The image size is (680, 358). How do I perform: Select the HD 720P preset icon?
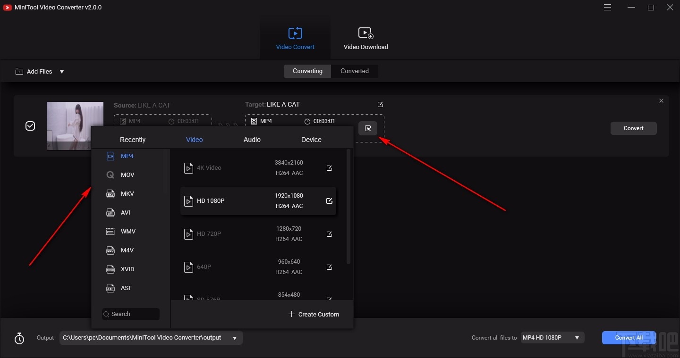188,234
